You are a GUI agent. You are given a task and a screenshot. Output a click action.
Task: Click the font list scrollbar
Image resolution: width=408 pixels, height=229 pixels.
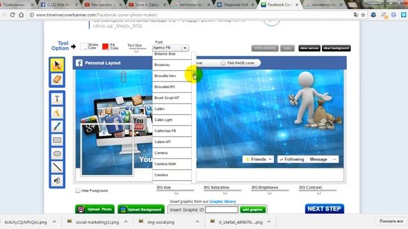click(x=194, y=117)
